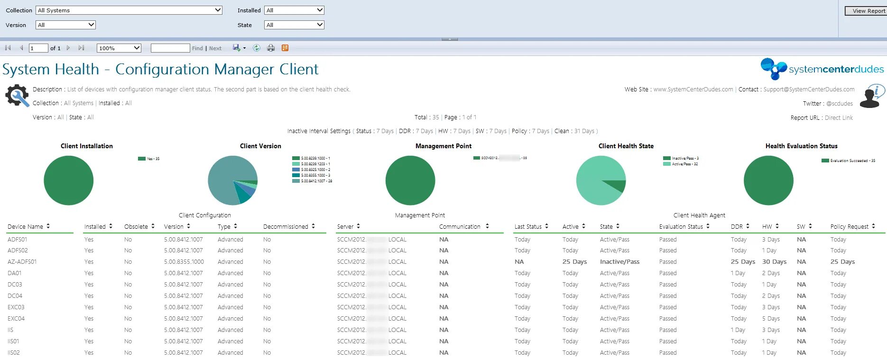Image resolution: width=887 pixels, height=358 pixels.
Task: Click the author info avatar icon
Action: pos(872,96)
